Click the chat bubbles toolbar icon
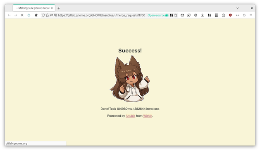The width and height of the screenshot is (260, 151). click(189, 15)
